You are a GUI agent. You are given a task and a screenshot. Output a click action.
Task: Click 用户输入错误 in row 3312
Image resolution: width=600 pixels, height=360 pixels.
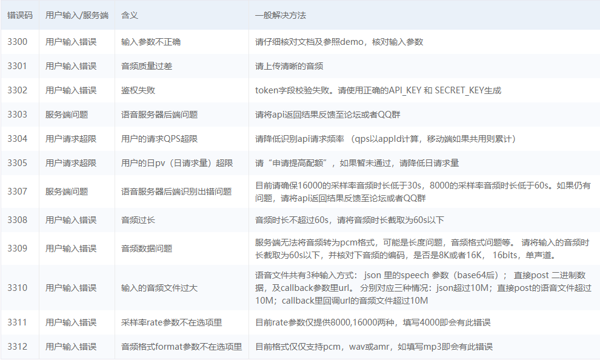point(71,347)
